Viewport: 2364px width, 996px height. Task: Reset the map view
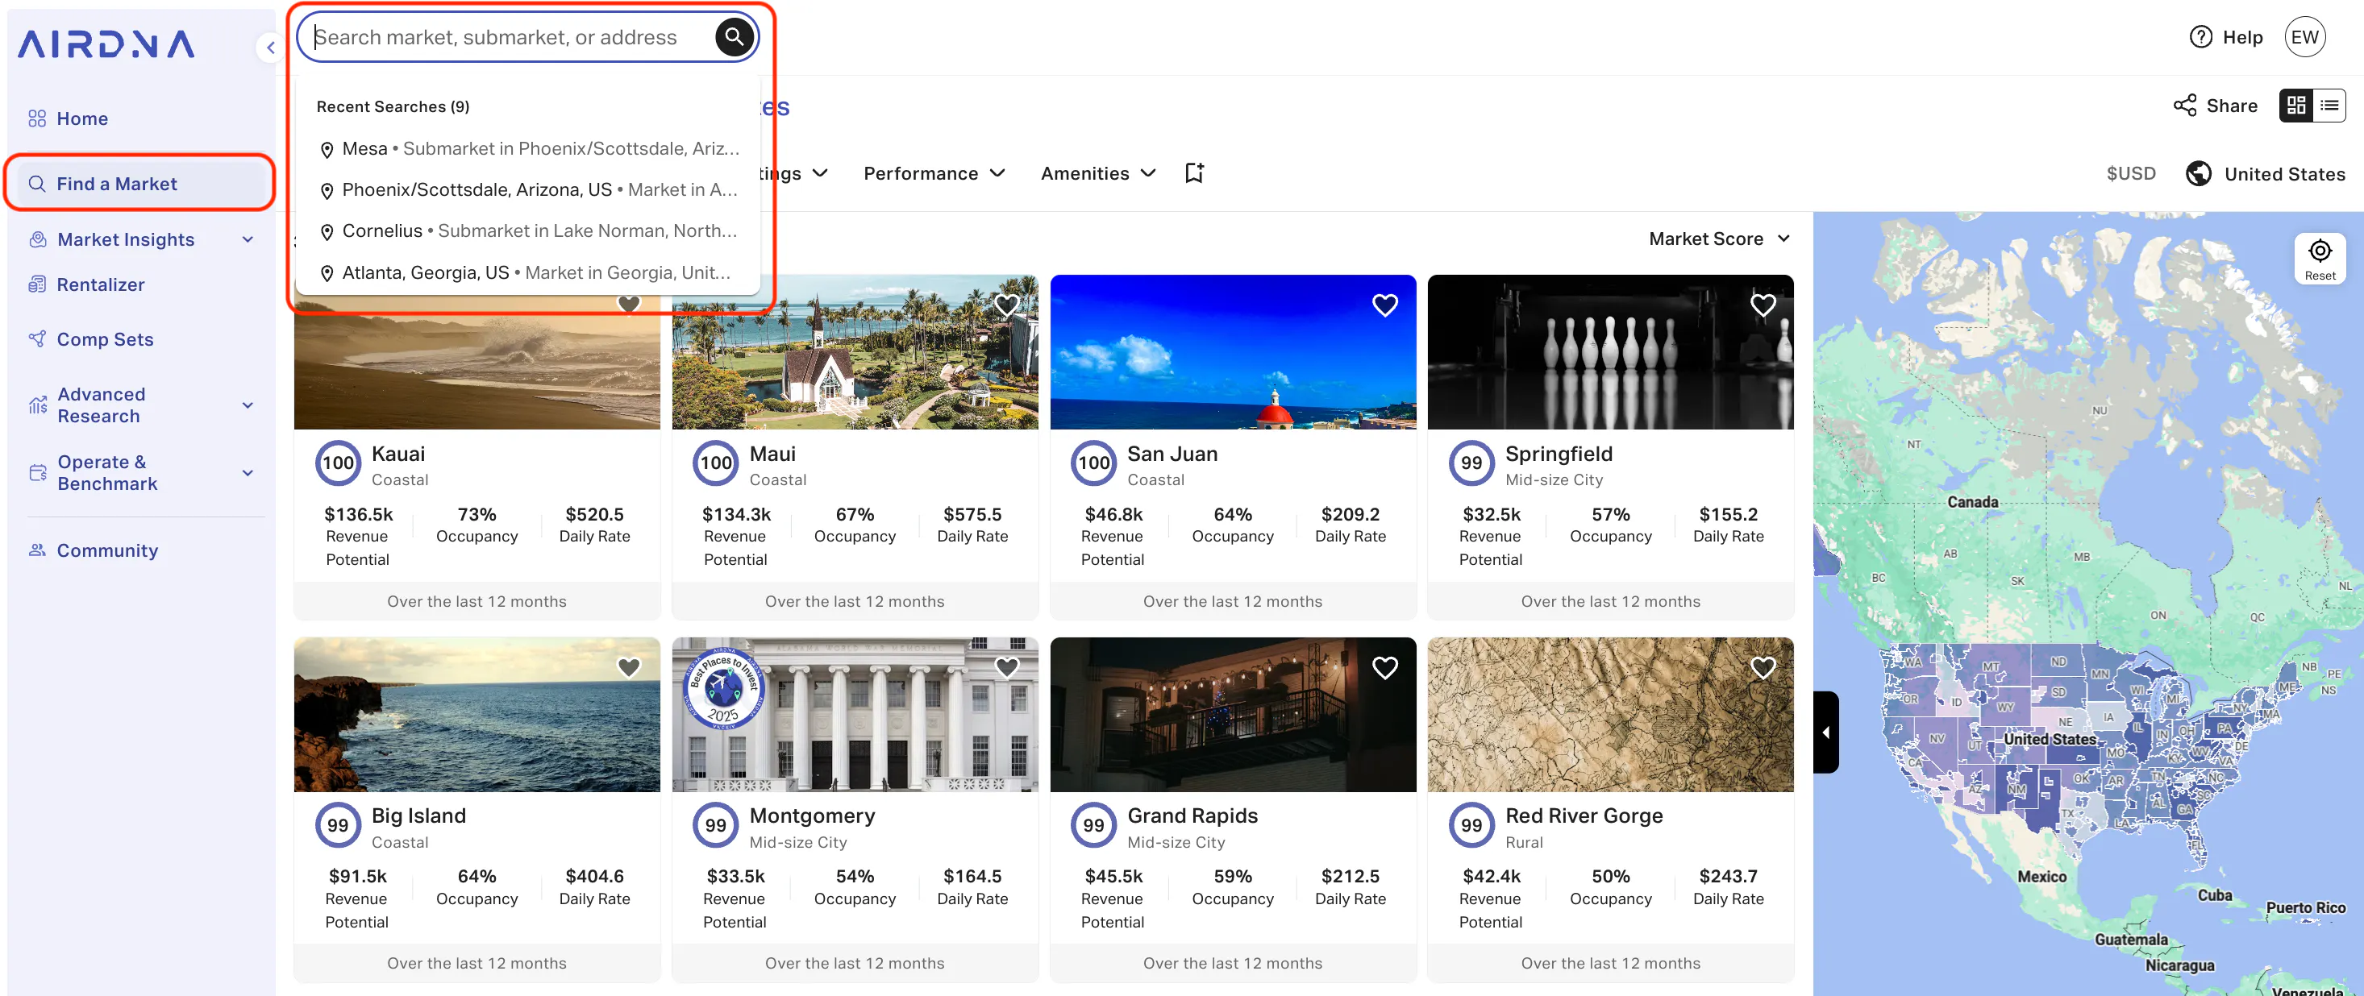tap(2319, 259)
